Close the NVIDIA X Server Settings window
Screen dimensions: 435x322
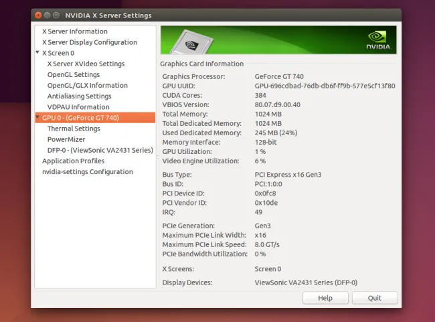click(x=38, y=15)
